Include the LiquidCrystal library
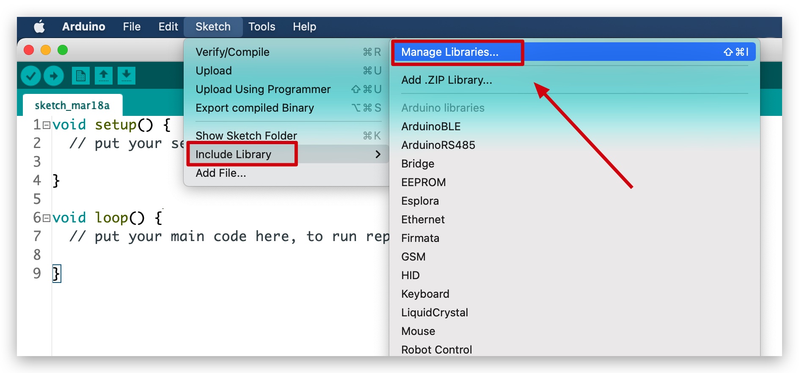 pyautogui.click(x=575, y=313)
